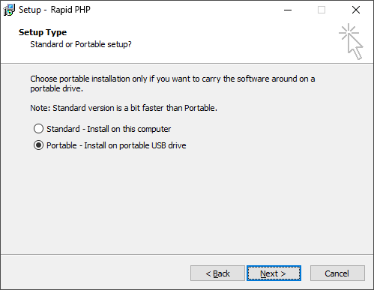
Task: Click the word 'Portable' in the second option
Action: (61, 145)
